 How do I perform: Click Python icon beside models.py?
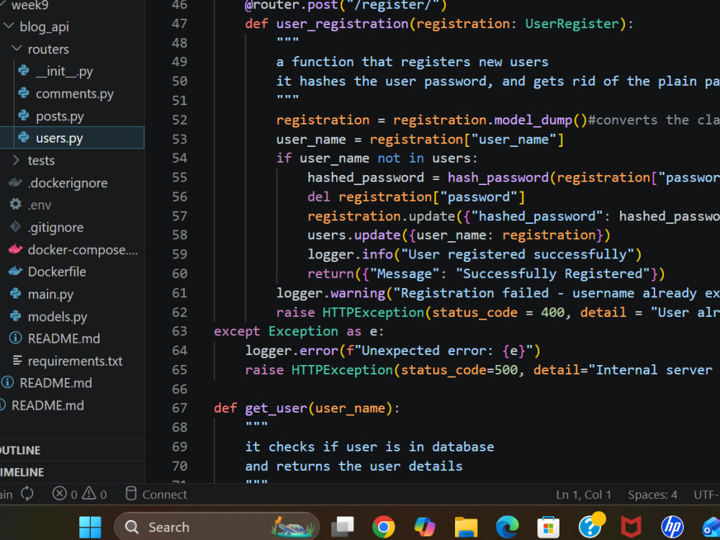[x=16, y=316]
